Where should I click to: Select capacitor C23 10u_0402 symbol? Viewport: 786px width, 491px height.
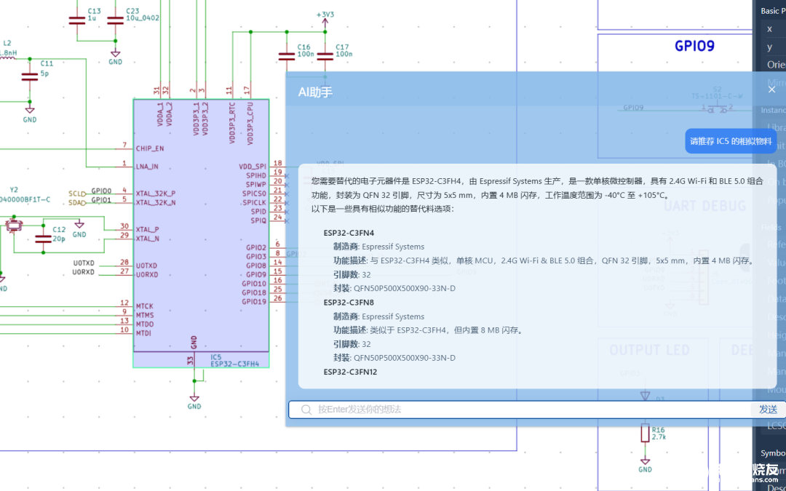point(115,20)
